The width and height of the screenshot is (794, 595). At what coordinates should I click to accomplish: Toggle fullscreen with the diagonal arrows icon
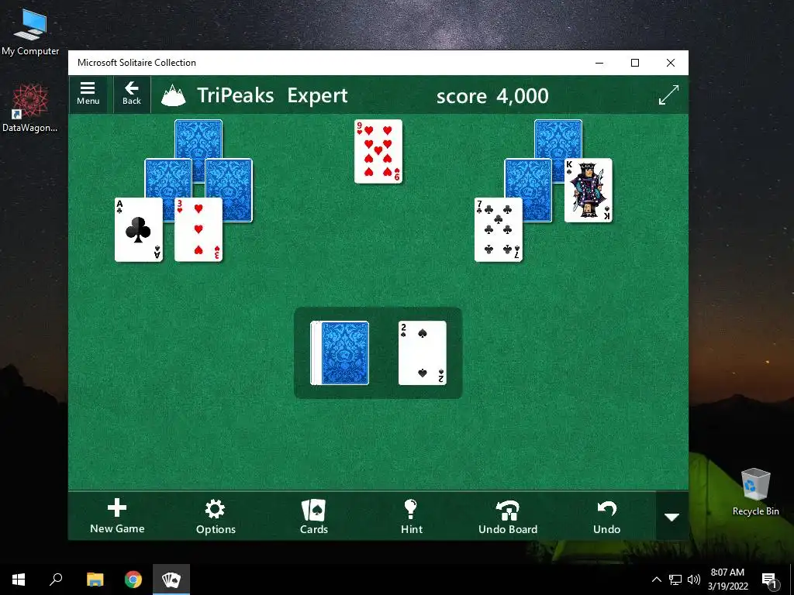click(668, 95)
